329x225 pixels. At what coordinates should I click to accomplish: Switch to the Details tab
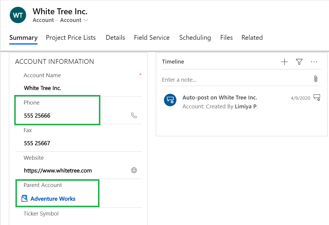point(115,38)
